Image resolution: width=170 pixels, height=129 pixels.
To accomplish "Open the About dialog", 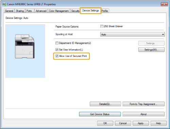I will [x=143, y=114].
